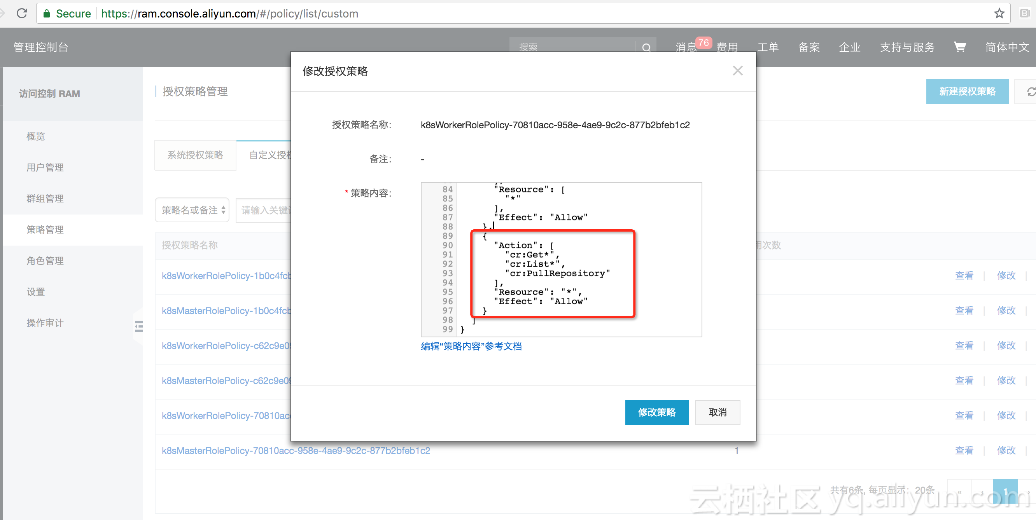
Task: Open 企业 in the top navigation
Action: point(849,47)
